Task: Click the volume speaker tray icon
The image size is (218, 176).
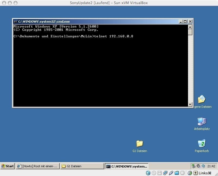Action: click(x=198, y=166)
